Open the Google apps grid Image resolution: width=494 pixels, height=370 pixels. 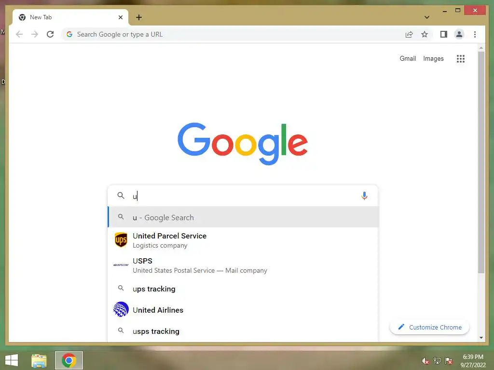tap(461, 58)
